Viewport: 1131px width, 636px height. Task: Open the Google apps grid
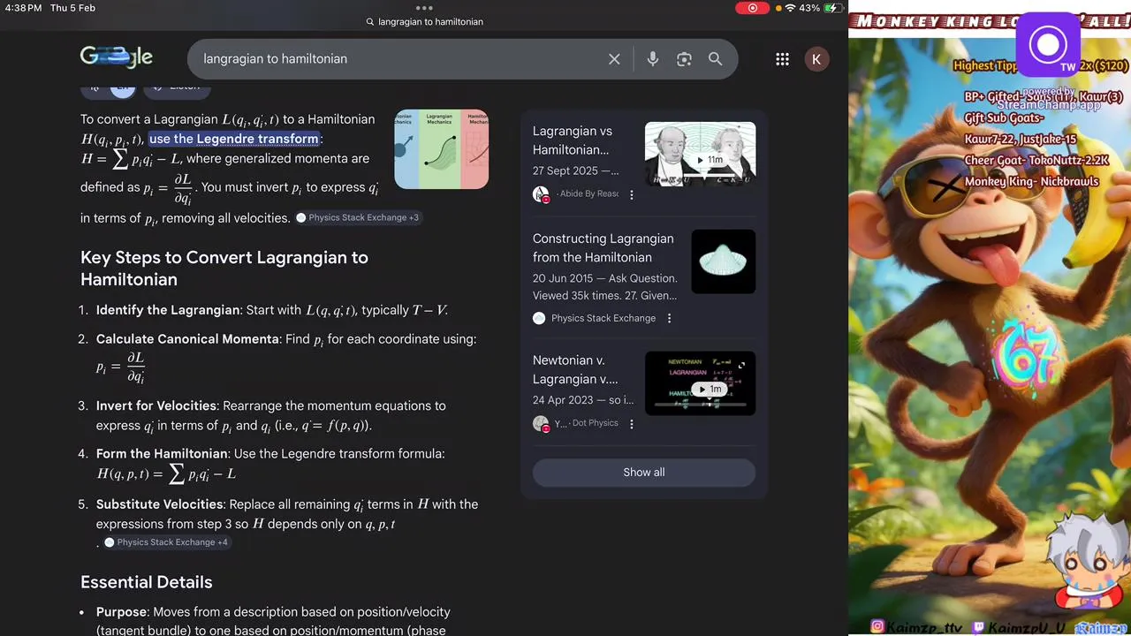coord(782,59)
